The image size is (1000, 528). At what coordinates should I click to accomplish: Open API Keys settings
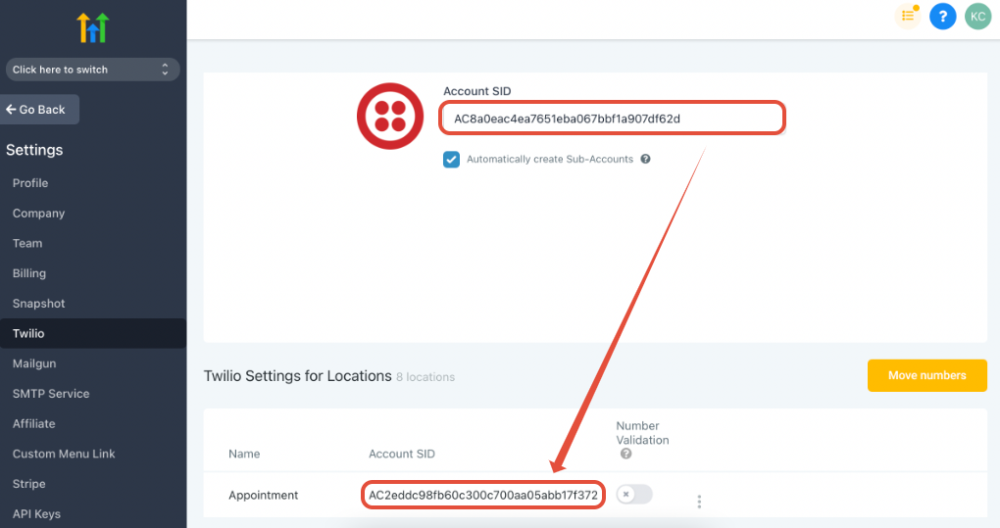tap(36, 513)
